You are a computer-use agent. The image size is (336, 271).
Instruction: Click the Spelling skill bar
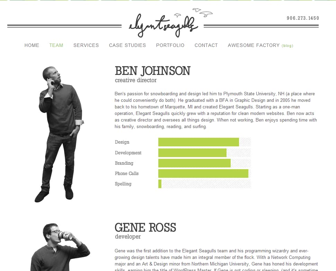pos(204,184)
